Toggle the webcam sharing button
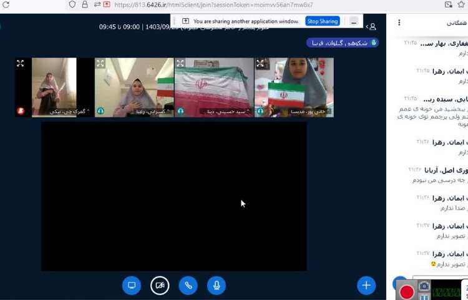The width and height of the screenshot is (468, 300). pyautogui.click(x=160, y=286)
